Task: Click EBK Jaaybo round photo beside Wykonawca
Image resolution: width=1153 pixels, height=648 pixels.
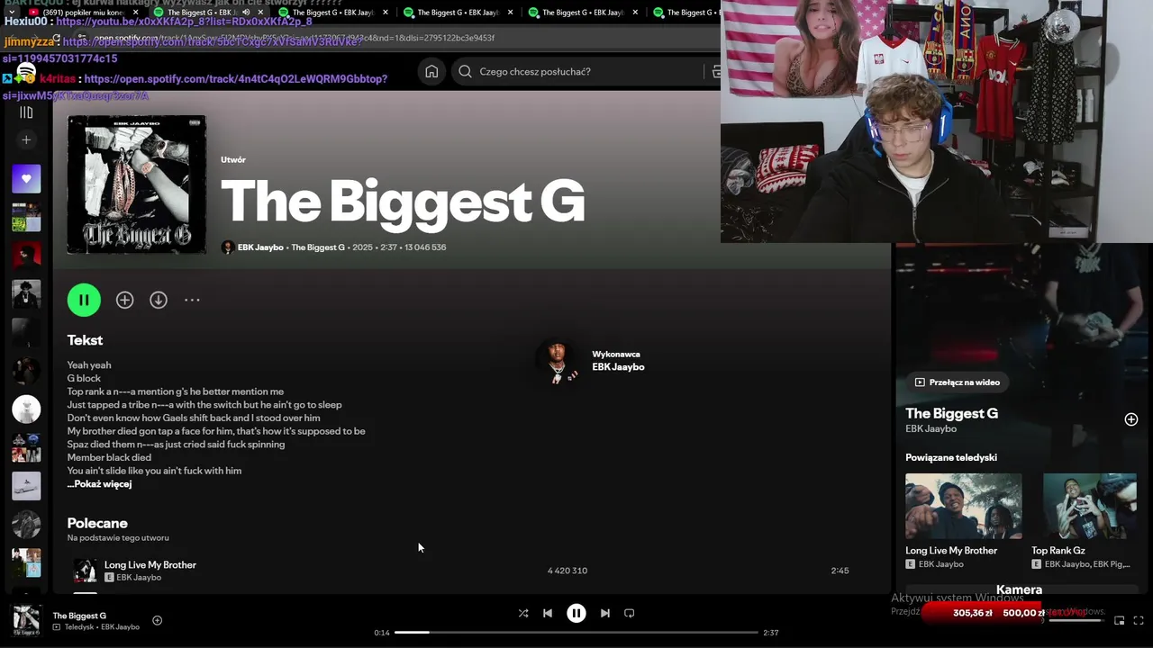Action: click(x=558, y=361)
